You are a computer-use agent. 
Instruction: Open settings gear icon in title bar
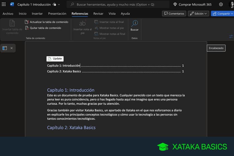point(221,4)
